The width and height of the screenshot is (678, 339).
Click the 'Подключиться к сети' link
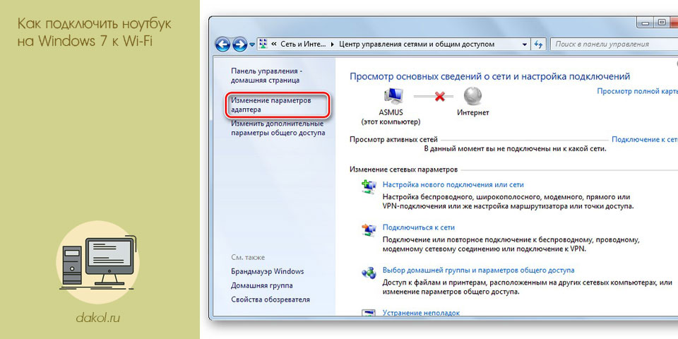[x=419, y=227]
